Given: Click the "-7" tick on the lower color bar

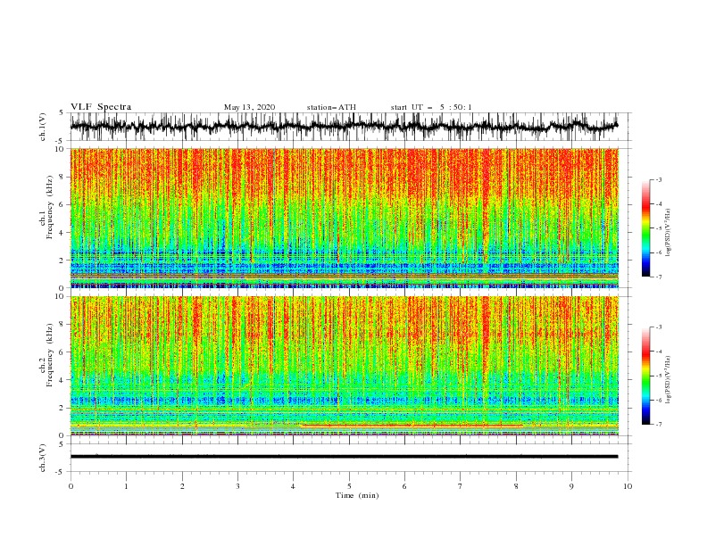Looking at the screenshot, I should [x=659, y=425].
